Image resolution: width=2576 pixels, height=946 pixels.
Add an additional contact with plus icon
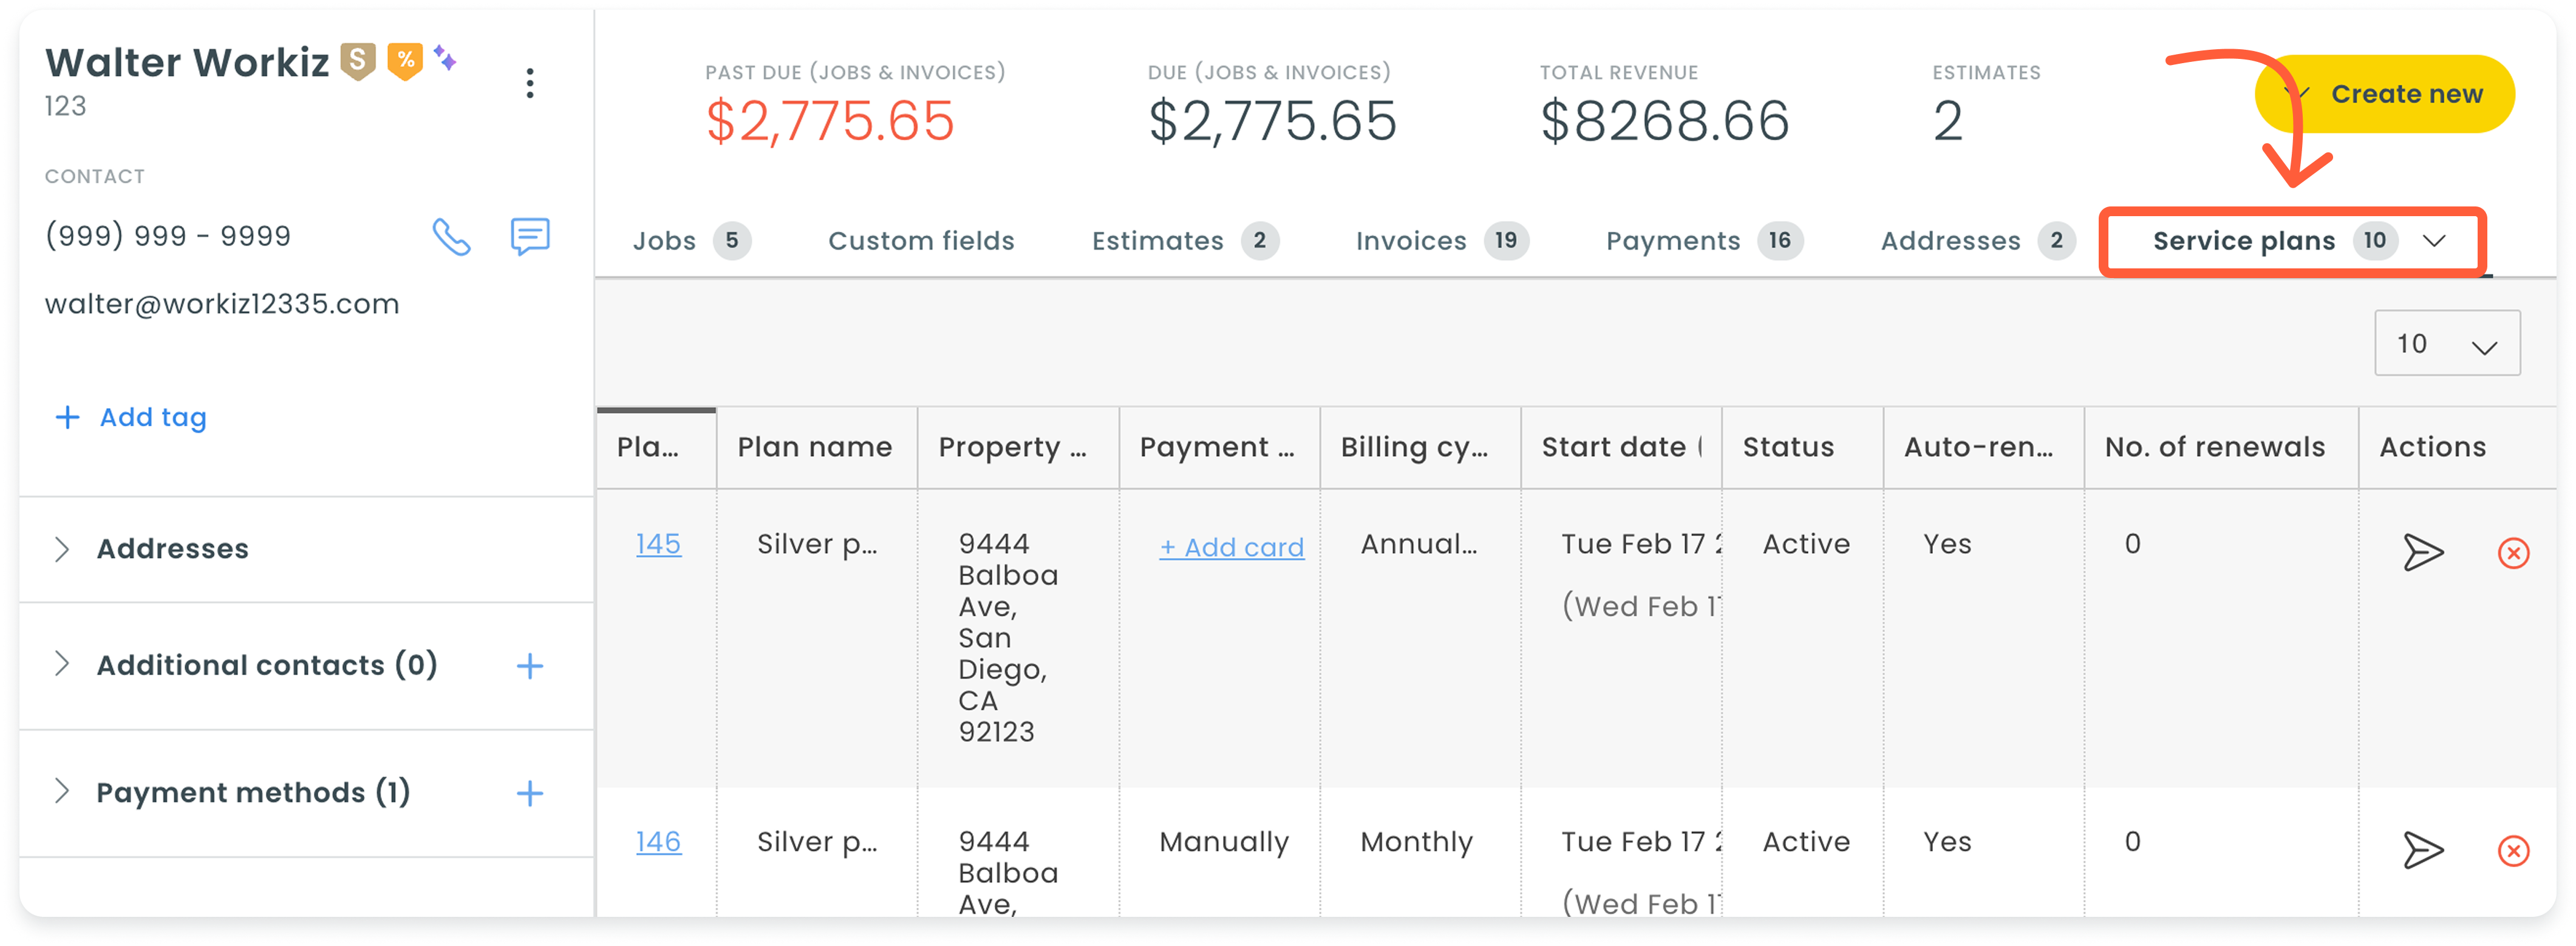pyautogui.click(x=530, y=666)
